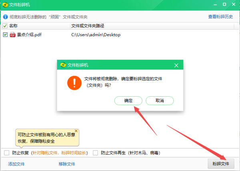Click the PDF icon of 景点介绍.pdf

(x=12, y=35)
